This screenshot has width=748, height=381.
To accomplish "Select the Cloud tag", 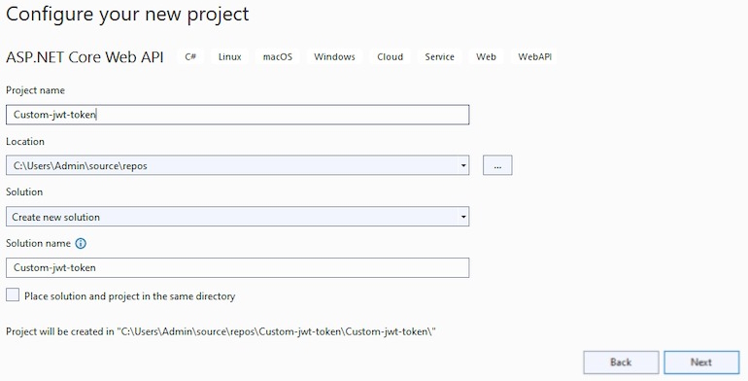I will click(x=391, y=56).
